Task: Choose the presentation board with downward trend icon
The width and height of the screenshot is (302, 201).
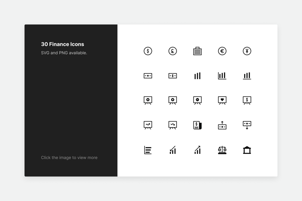Action: click(x=173, y=125)
